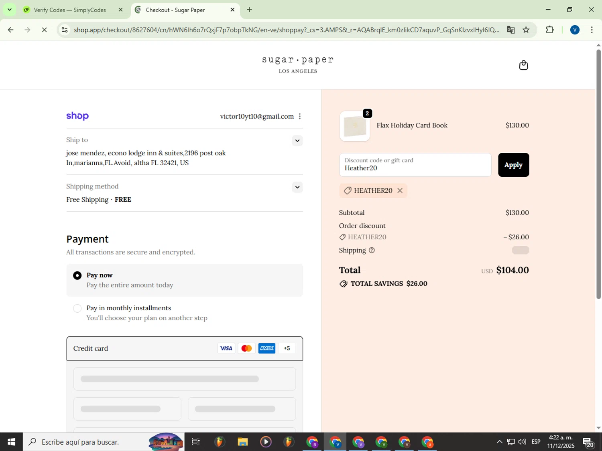The width and height of the screenshot is (602, 451).
Task: Expand the Shipping method section
Action: pos(297,187)
